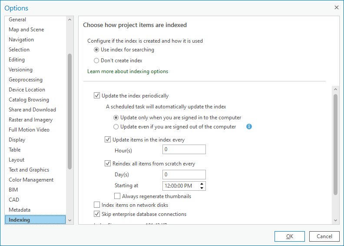The height and width of the screenshot is (246, 344).
Task: Click the Cancel button
Action: coord(324,236)
